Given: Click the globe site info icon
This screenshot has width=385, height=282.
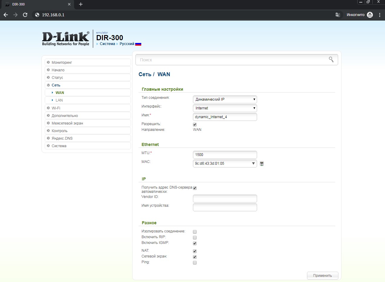Looking at the screenshot, I should (x=38, y=15).
